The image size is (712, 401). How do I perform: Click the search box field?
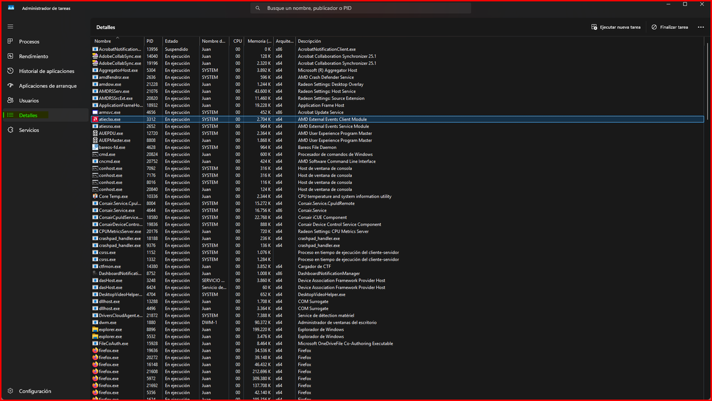coord(360,8)
